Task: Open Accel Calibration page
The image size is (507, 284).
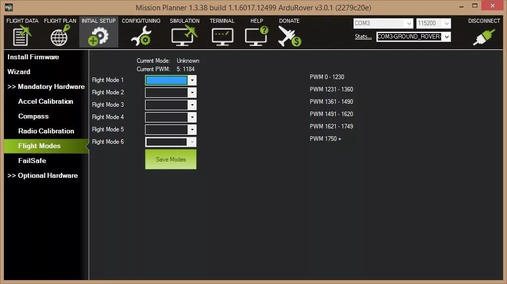Action: 46,101
